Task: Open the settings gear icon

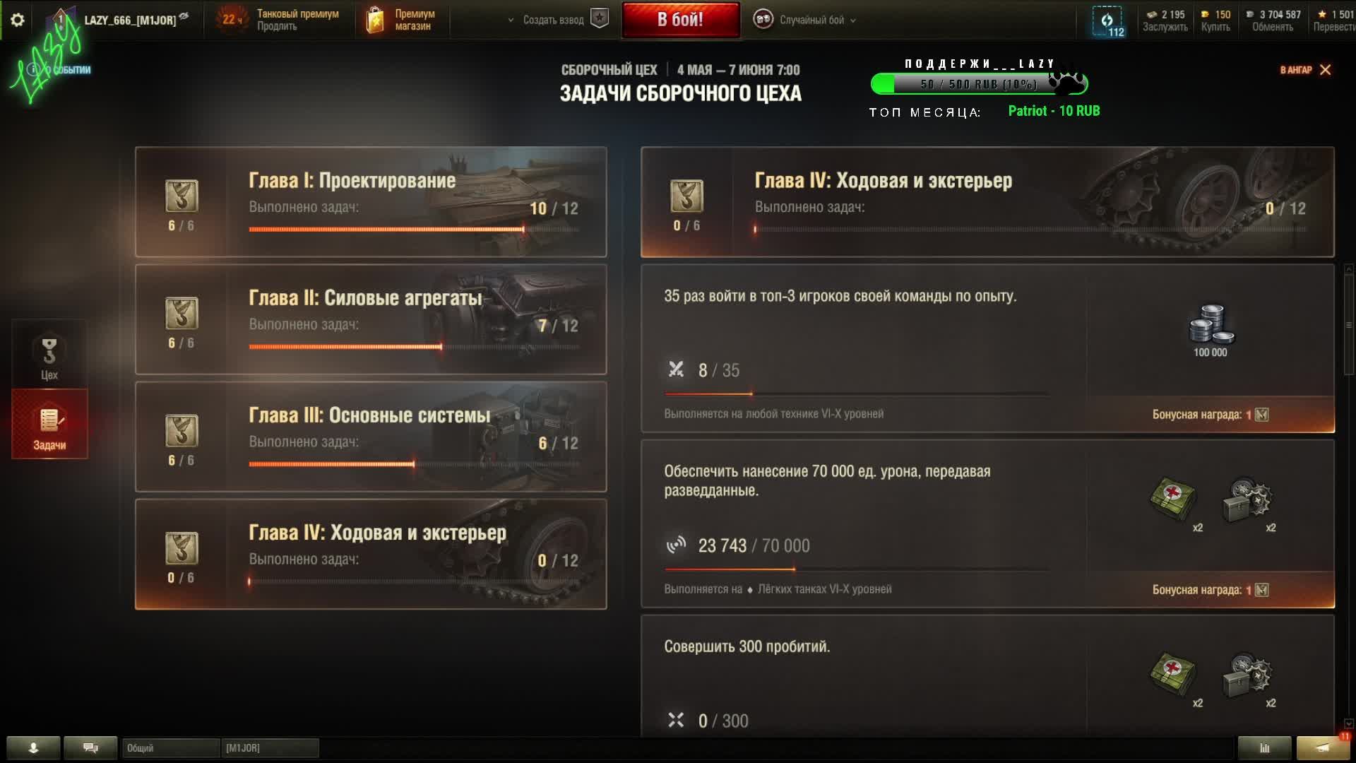Action: click(18, 20)
